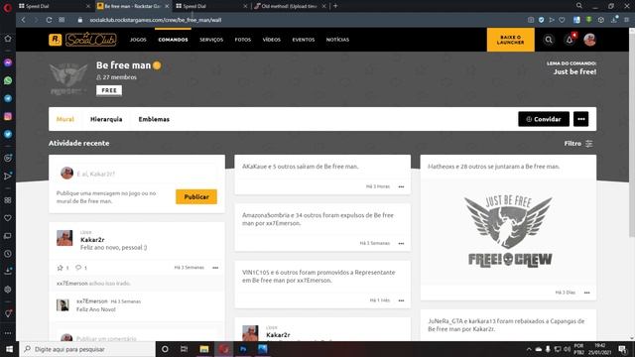Open the site search magnifier

point(549,40)
